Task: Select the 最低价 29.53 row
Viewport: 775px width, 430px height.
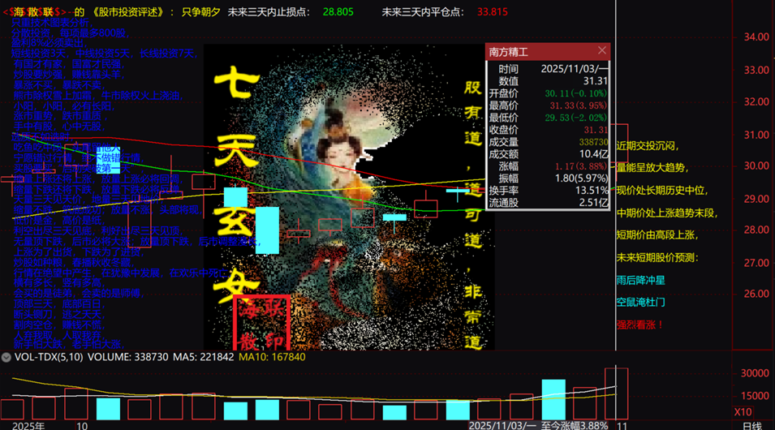Action: (x=548, y=118)
